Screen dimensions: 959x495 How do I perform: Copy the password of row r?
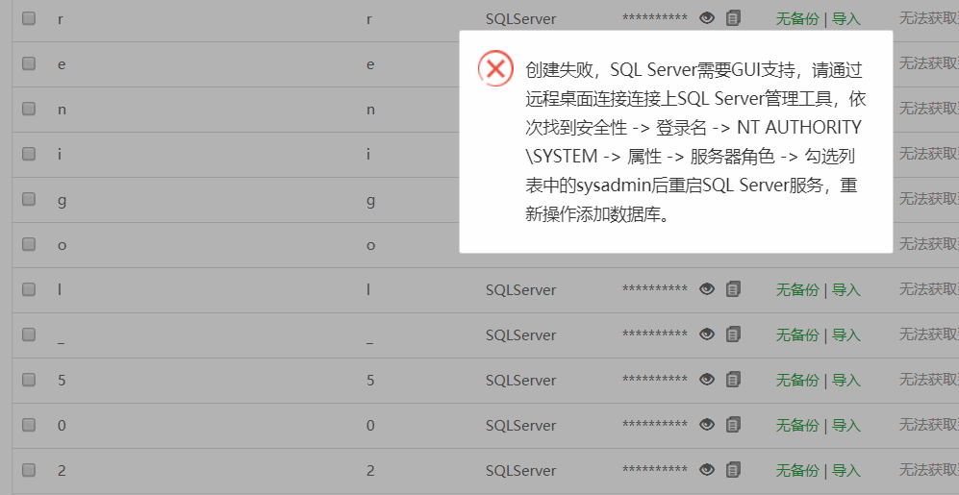click(x=733, y=18)
